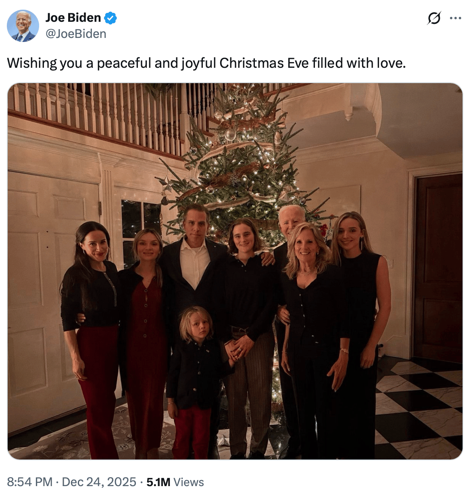Click the blue verified checkmark badge
Viewport: 471px width, 497px height.
coord(110,18)
